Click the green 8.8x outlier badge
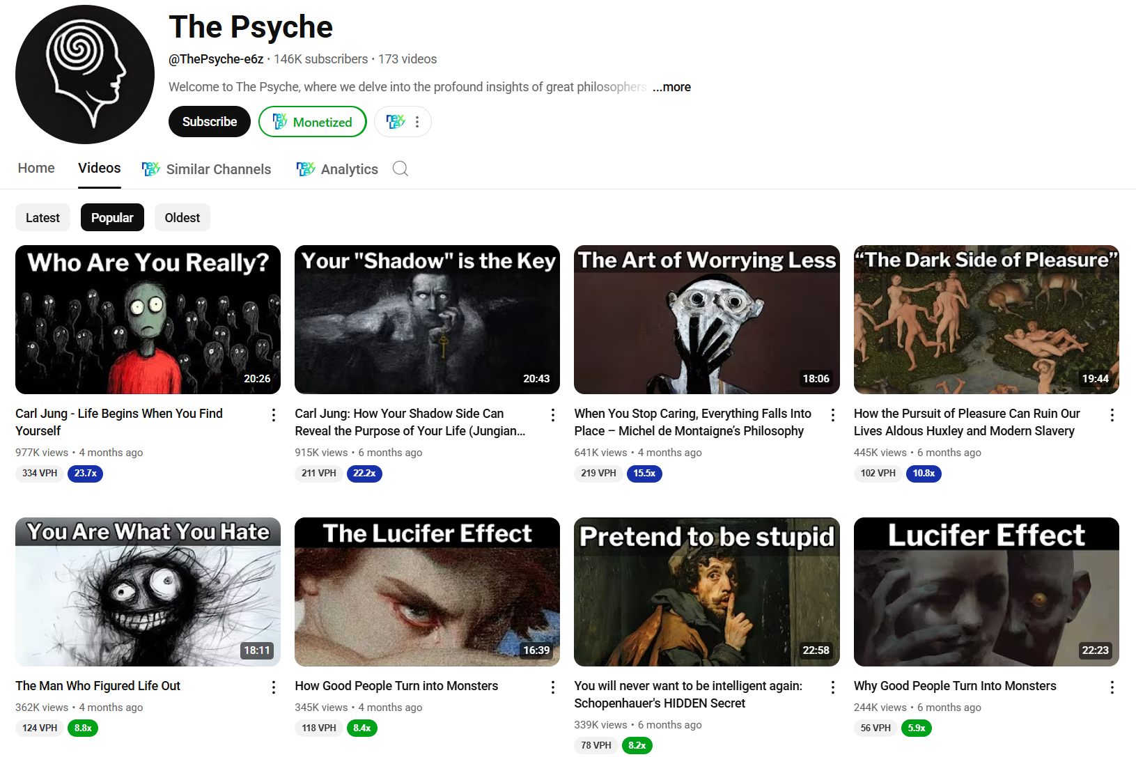The image size is (1136, 757). click(x=83, y=728)
